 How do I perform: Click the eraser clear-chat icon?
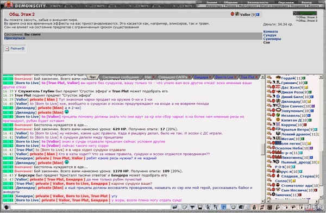pyautogui.click(x=185, y=207)
